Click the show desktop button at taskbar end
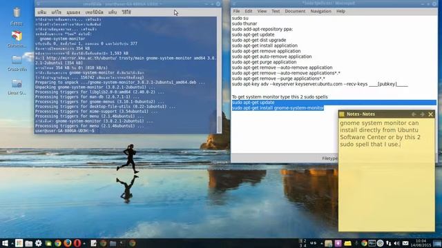442x248 pixels. (437, 243)
